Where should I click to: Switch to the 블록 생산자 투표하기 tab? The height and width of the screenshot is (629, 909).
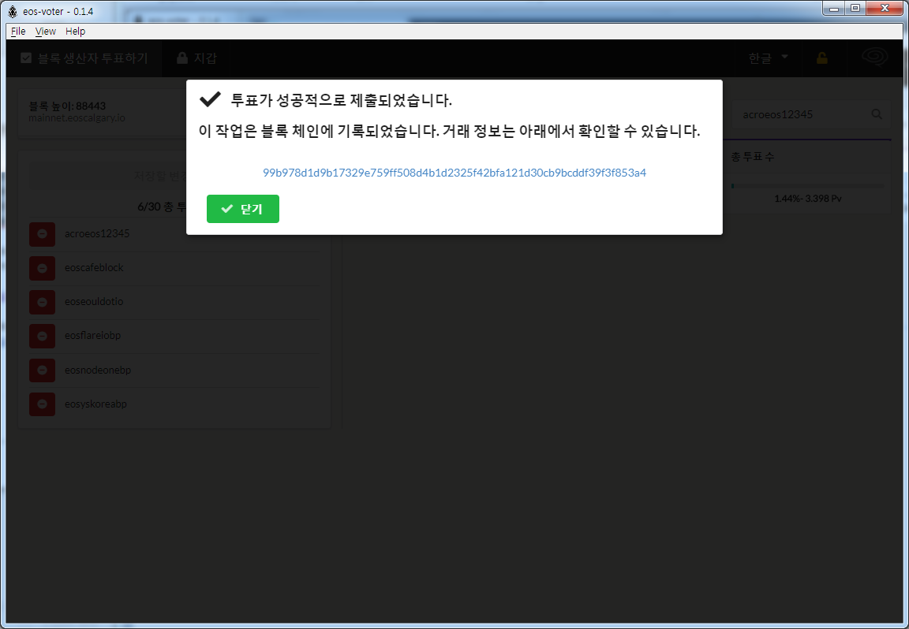click(84, 58)
